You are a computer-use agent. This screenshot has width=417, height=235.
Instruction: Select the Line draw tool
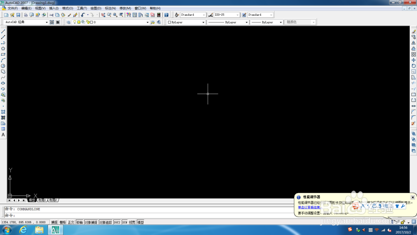(x=3, y=31)
